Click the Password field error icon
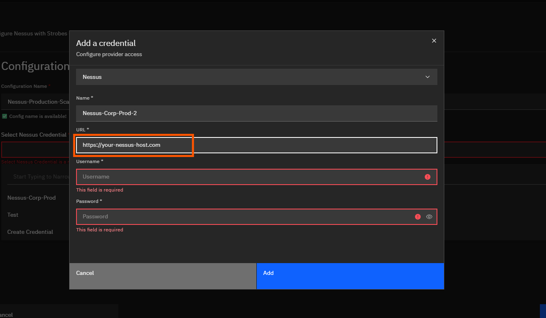Image resolution: width=546 pixels, height=318 pixels. 417,217
